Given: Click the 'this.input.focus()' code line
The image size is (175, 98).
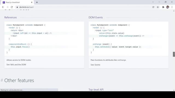Looking at the screenshot, I should coord(20,47).
